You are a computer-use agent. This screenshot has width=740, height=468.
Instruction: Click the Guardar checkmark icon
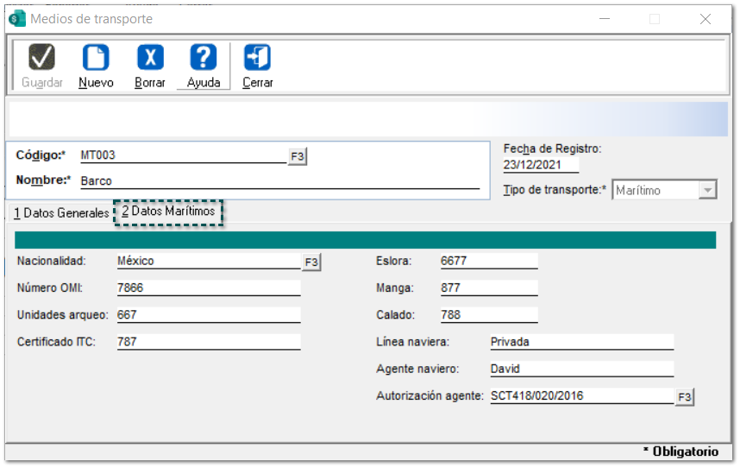pos(41,58)
